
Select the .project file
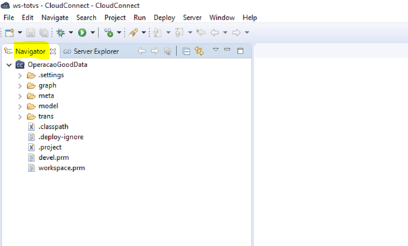pos(50,147)
